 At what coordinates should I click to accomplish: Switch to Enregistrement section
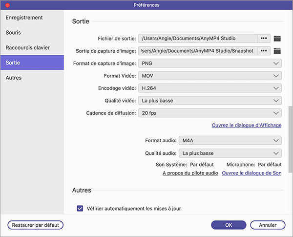click(24, 18)
